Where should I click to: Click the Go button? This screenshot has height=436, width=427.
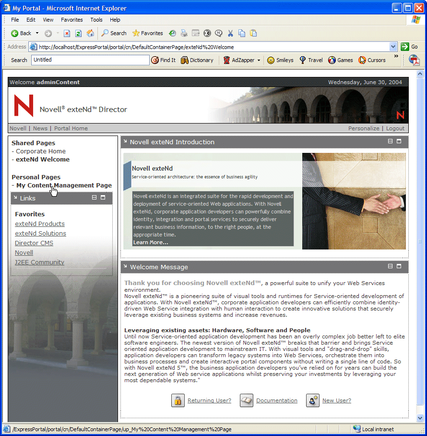coord(410,47)
